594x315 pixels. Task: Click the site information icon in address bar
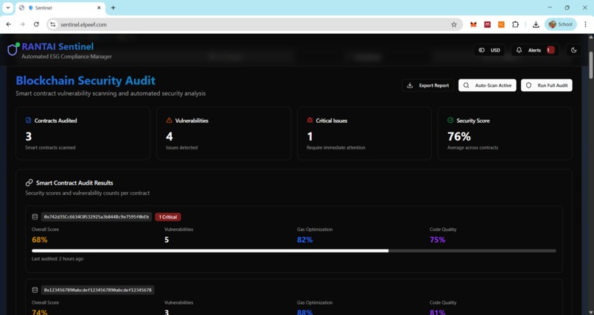click(52, 24)
